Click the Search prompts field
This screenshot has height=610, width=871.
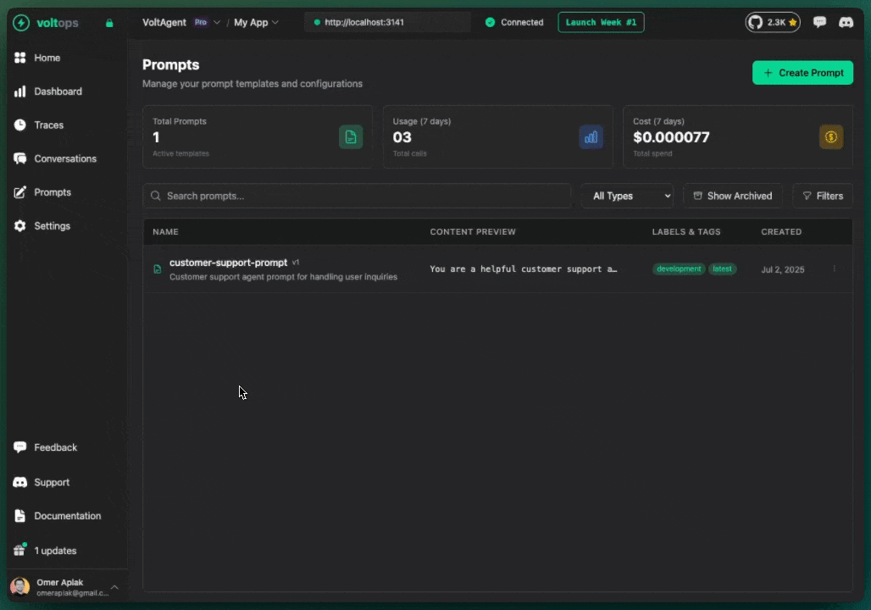click(357, 196)
